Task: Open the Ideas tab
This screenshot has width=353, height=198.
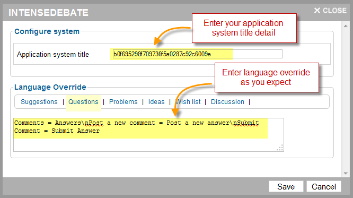Action: pos(156,102)
